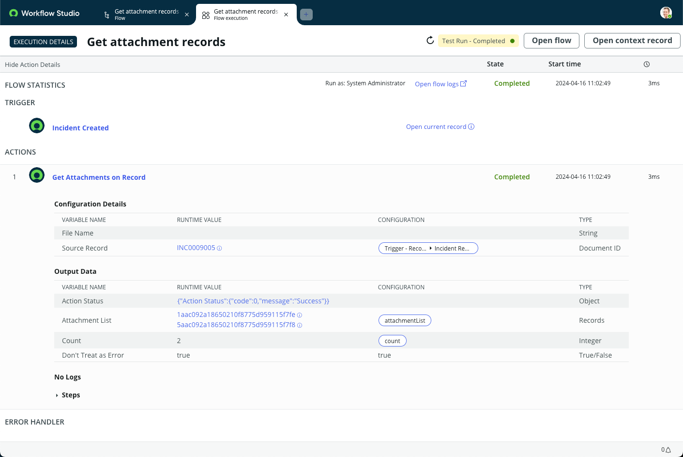Click the Get Attachments on Record action icon

[37, 175]
